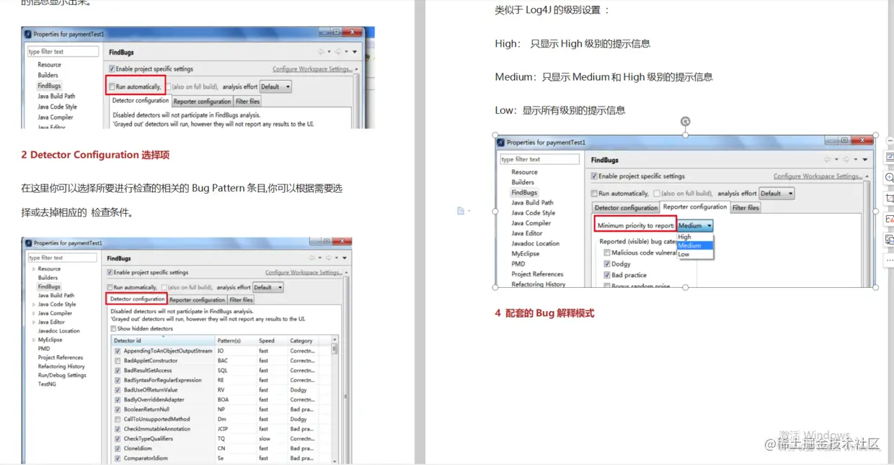Click the zoom magnifier icon in the floating image toolbar
The height and width of the screenshot is (465, 894).
point(889,178)
